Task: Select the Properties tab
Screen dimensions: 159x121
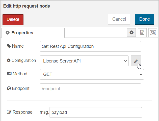Action: 33,33
